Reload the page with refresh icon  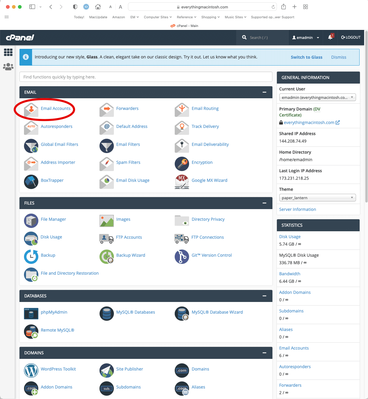[x=273, y=7]
